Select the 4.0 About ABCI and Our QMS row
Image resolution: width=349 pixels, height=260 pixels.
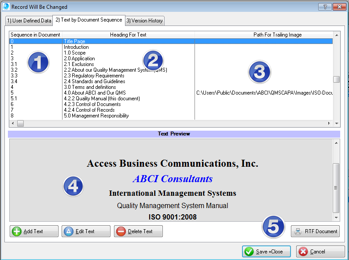(x=171, y=93)
